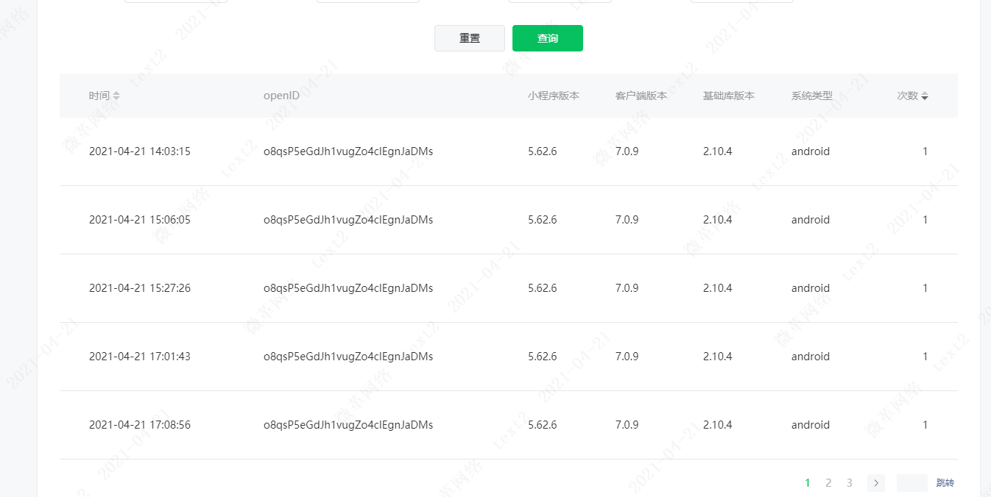Click the page number jump input box
Screen dimensions: 991x497
(912, 483)
